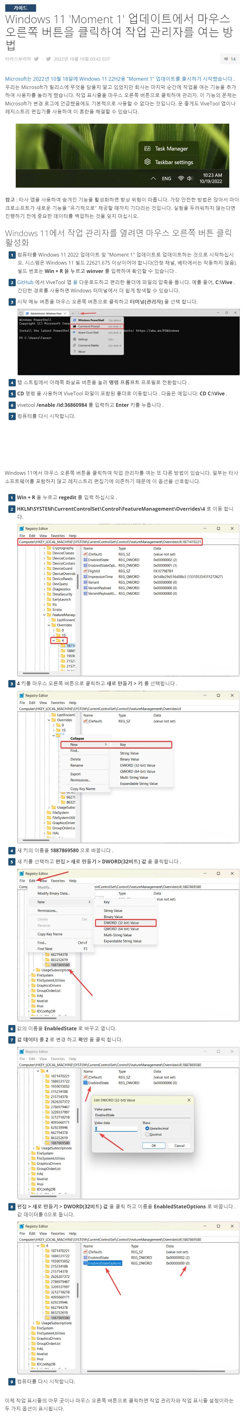The image size is (245, 1417).
Task: Expand the DeviceClasses registry key
Action: pyautogui.click(x=44, y=553)
